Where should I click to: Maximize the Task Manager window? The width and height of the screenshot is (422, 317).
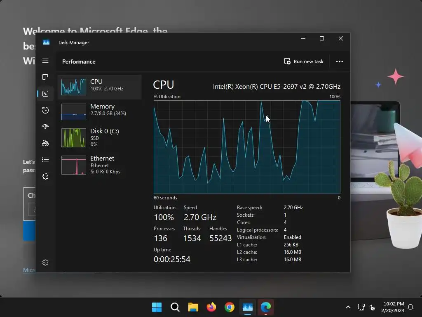point(321,38)
